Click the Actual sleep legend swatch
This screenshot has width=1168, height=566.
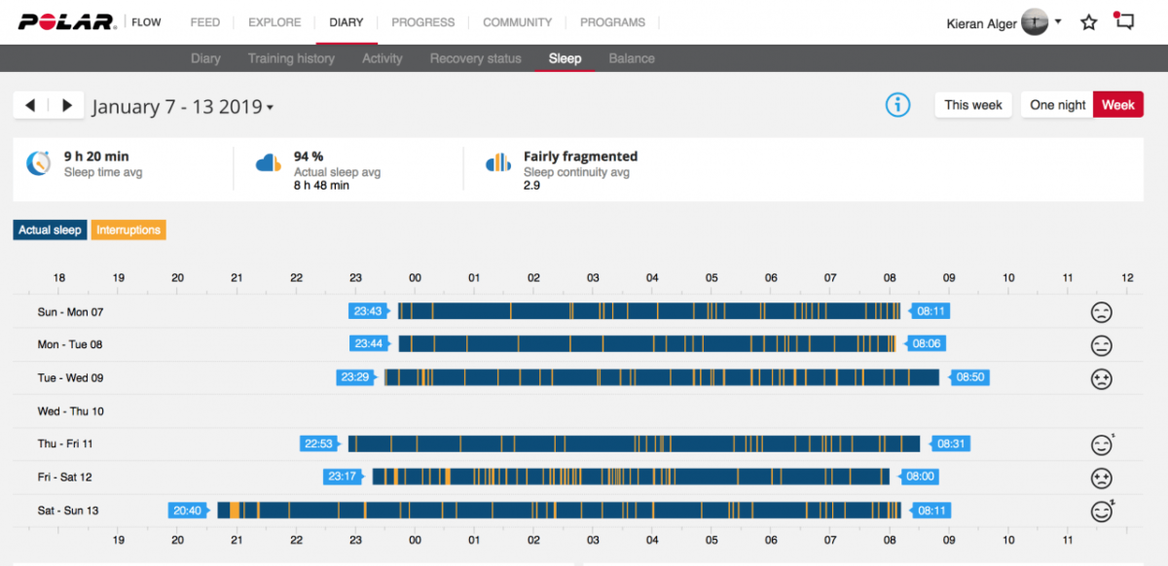tap(50, 230)
